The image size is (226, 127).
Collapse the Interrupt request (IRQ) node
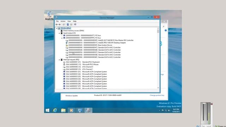(59, 60)
